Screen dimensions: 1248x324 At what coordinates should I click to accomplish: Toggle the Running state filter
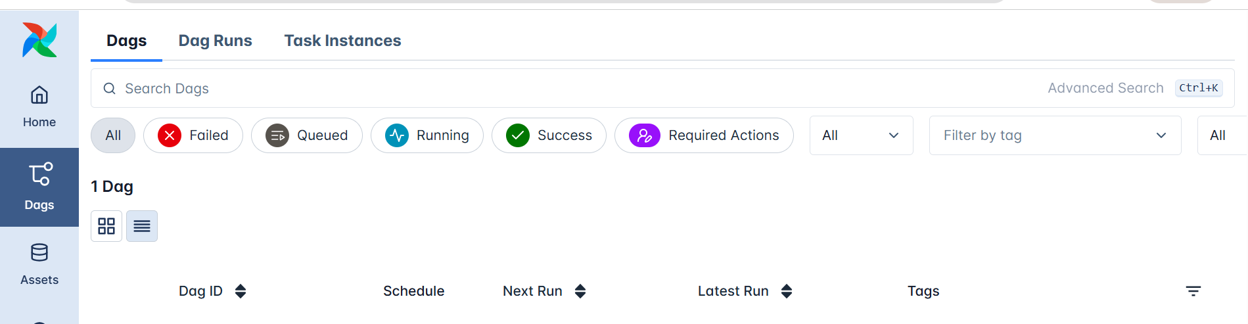(x=427, y=135)
